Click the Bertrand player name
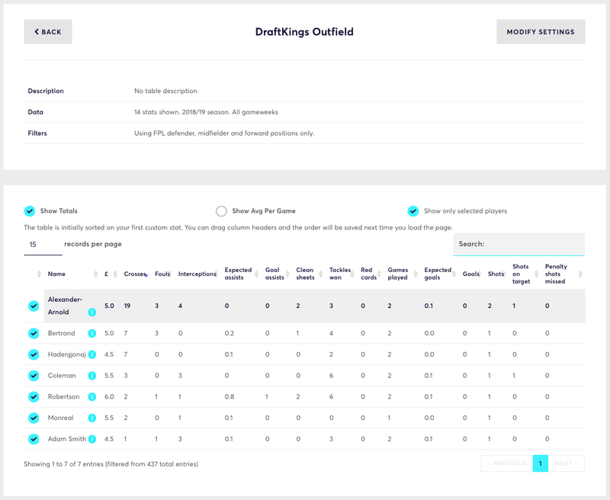This screenshot has width=610, height=500. 62,333
